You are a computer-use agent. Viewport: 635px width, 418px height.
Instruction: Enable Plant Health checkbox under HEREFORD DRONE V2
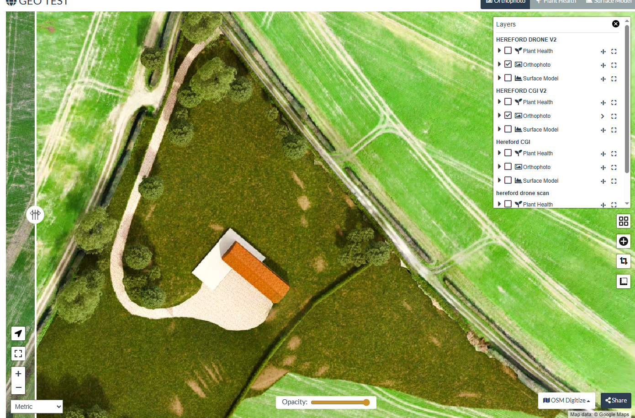(x=508, y=51)
